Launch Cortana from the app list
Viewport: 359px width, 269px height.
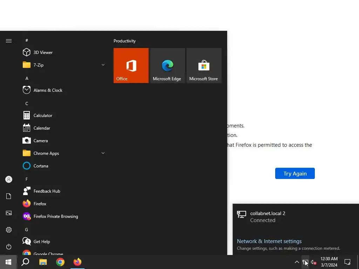coord(64,166)
